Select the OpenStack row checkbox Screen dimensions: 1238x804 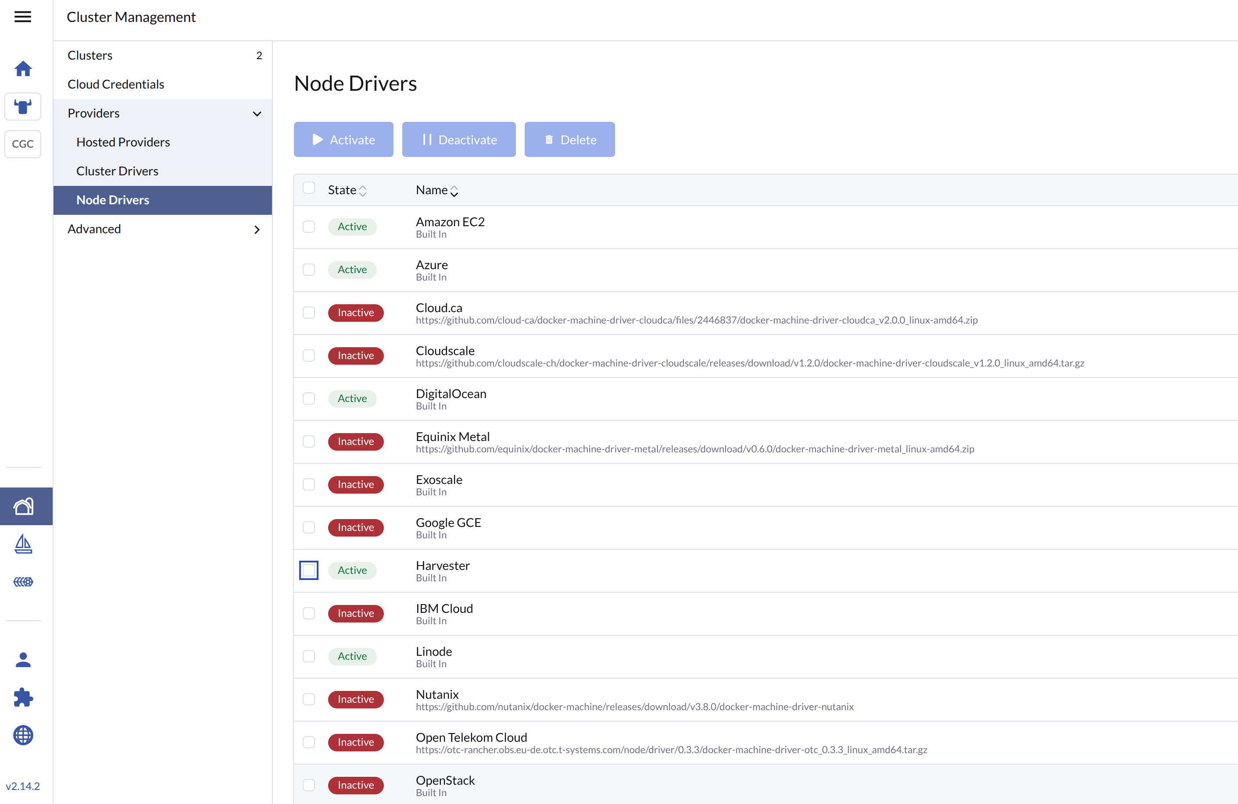tap(309, 785)
